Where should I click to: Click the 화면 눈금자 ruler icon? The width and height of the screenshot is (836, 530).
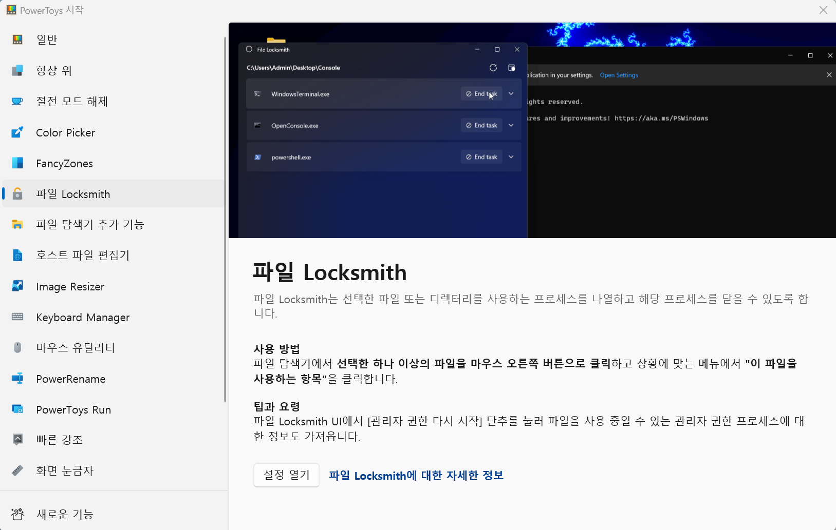17,470
